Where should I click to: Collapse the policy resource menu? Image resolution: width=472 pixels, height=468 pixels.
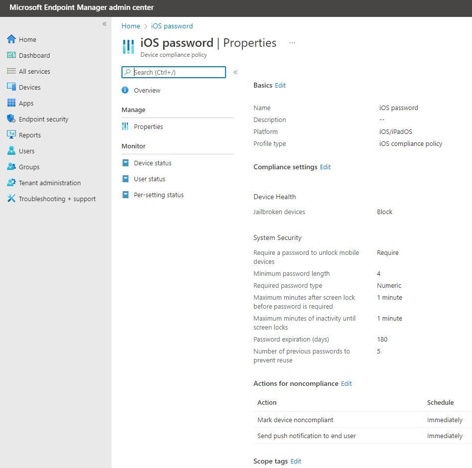pos(236,72)
